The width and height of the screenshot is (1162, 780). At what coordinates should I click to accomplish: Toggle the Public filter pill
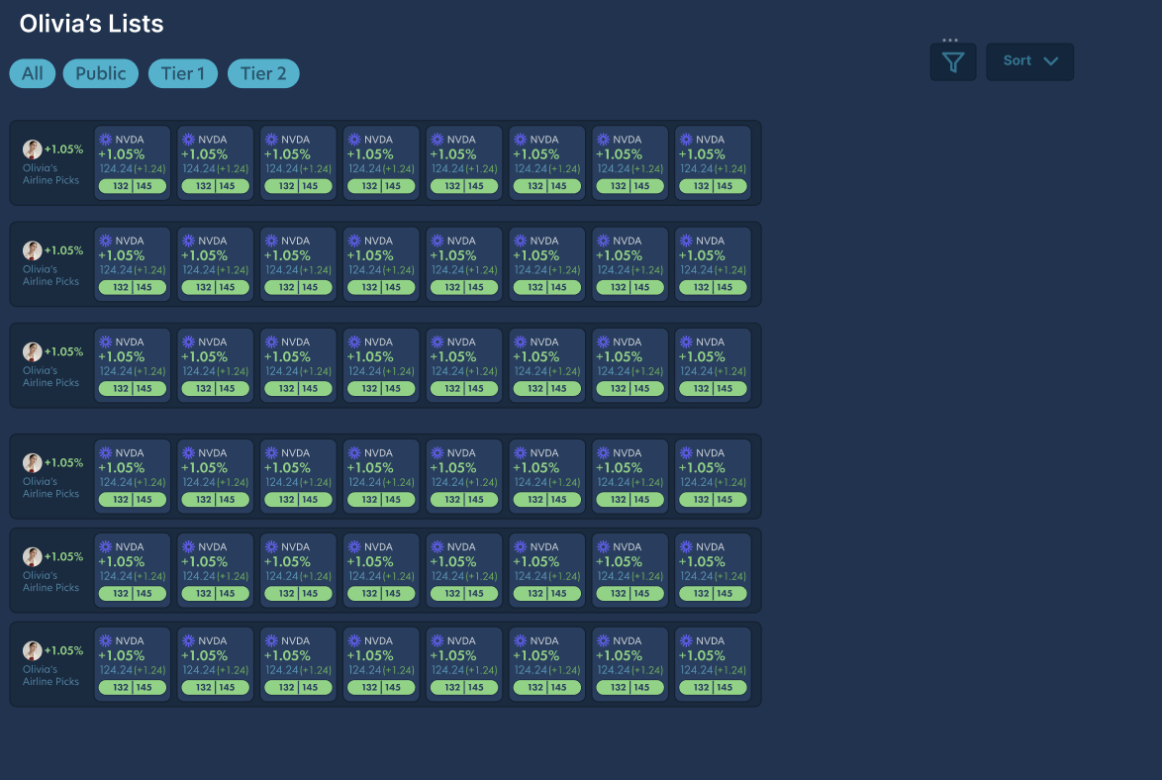pos(100,73)
